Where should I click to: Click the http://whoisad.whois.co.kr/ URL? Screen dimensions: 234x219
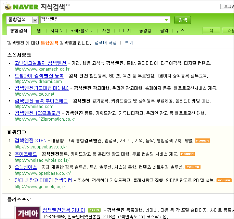[42, 160]
